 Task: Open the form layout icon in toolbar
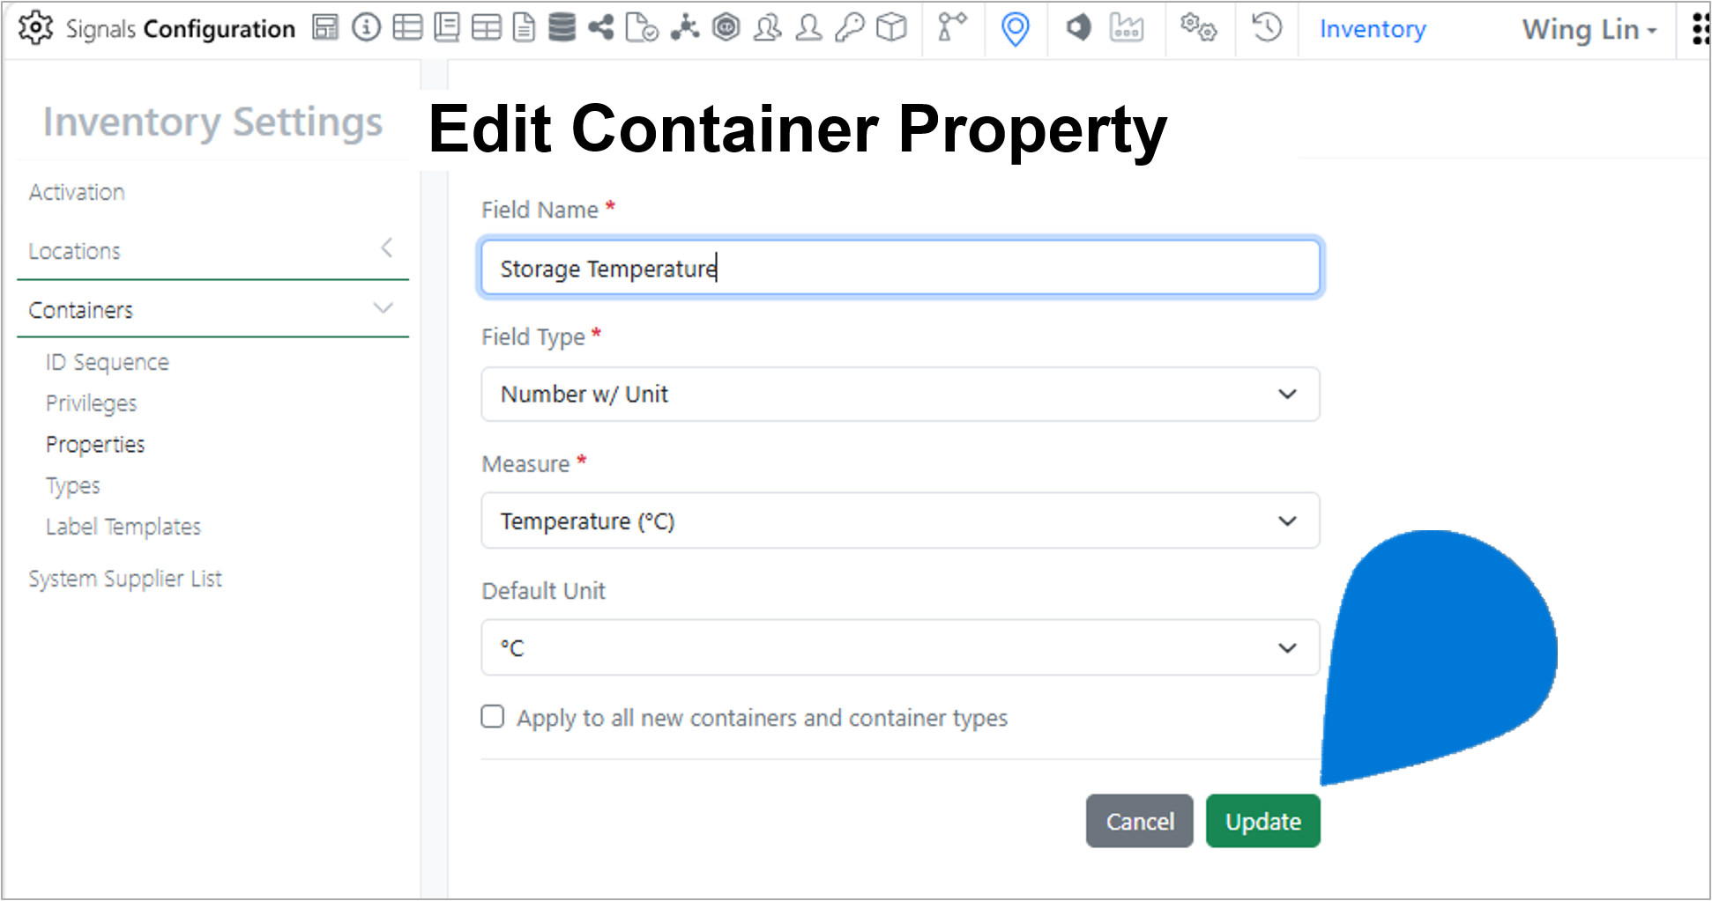pyautogui.click(x=325, y=28)
